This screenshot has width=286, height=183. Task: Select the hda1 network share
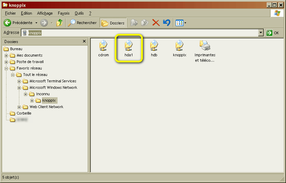129,48
